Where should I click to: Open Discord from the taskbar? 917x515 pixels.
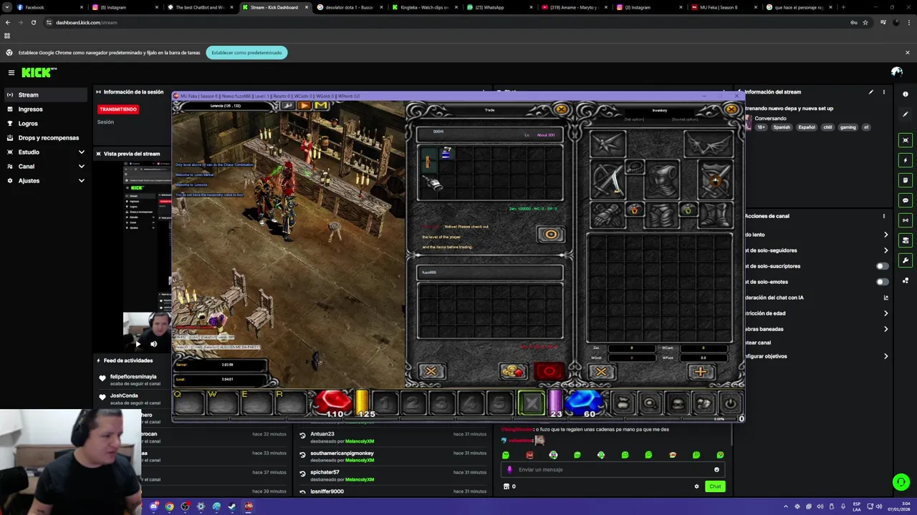click(x=154, y=506)
